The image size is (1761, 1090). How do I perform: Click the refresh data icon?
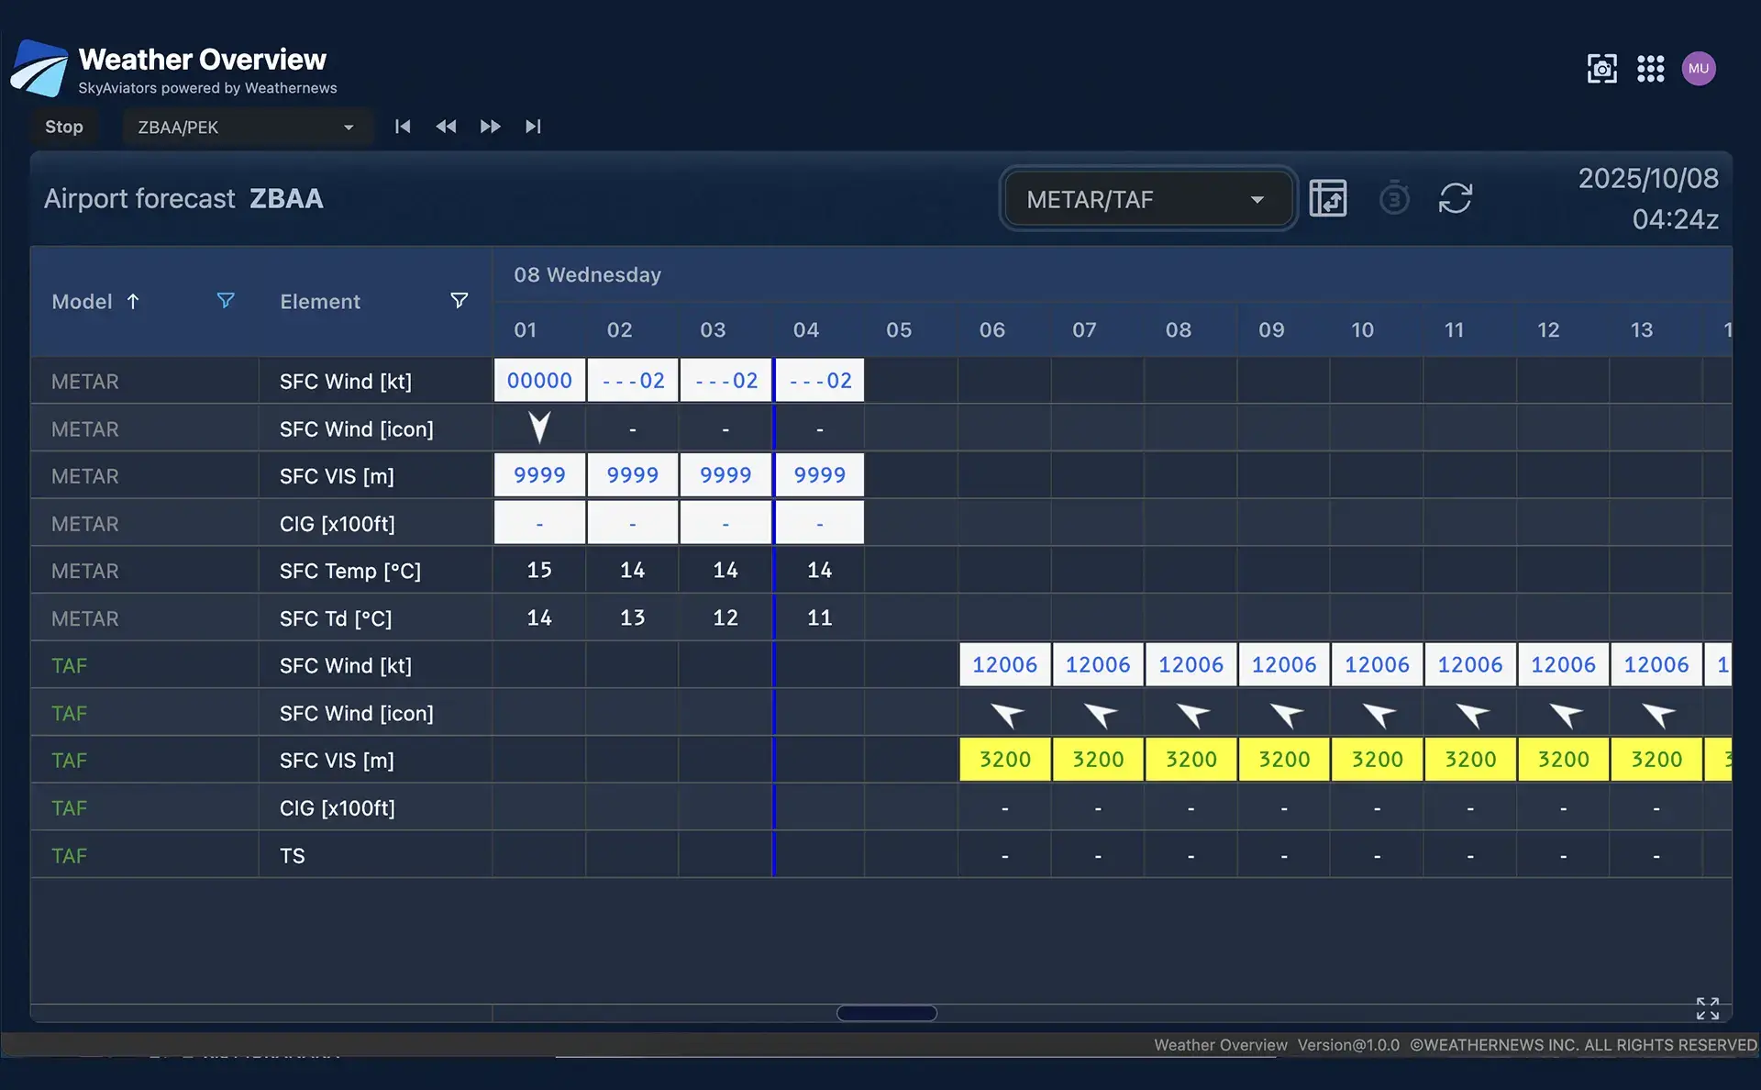1455,198
